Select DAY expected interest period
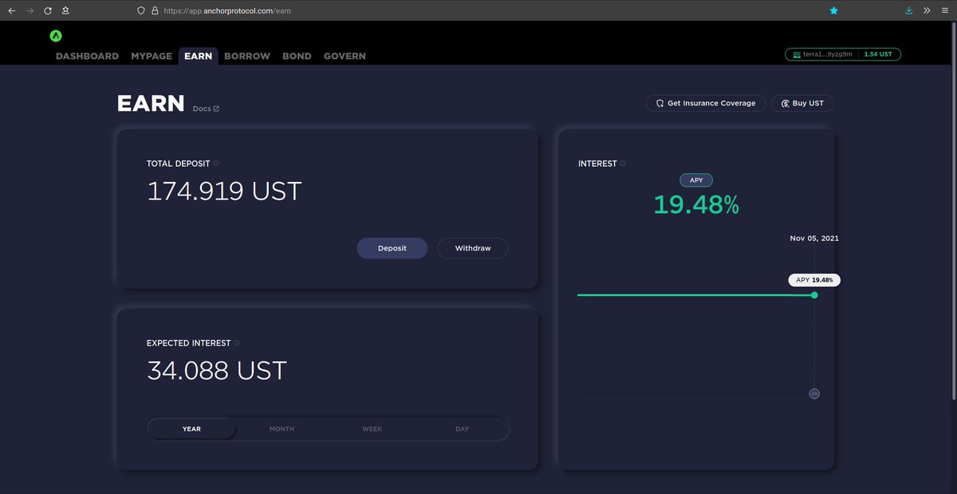Screen dimensions: 957x494 coord(463,429)
